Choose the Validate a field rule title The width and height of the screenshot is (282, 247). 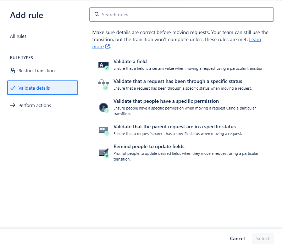pos(130,61)
